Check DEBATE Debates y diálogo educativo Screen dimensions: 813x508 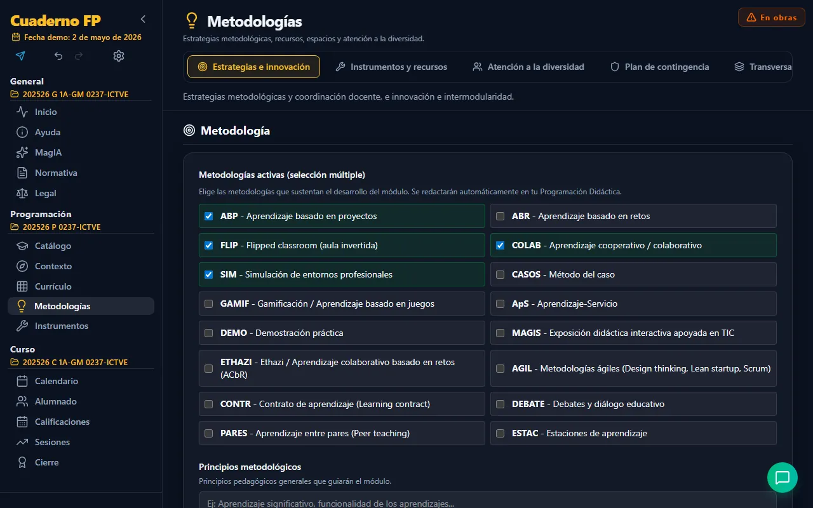[500, 404]
